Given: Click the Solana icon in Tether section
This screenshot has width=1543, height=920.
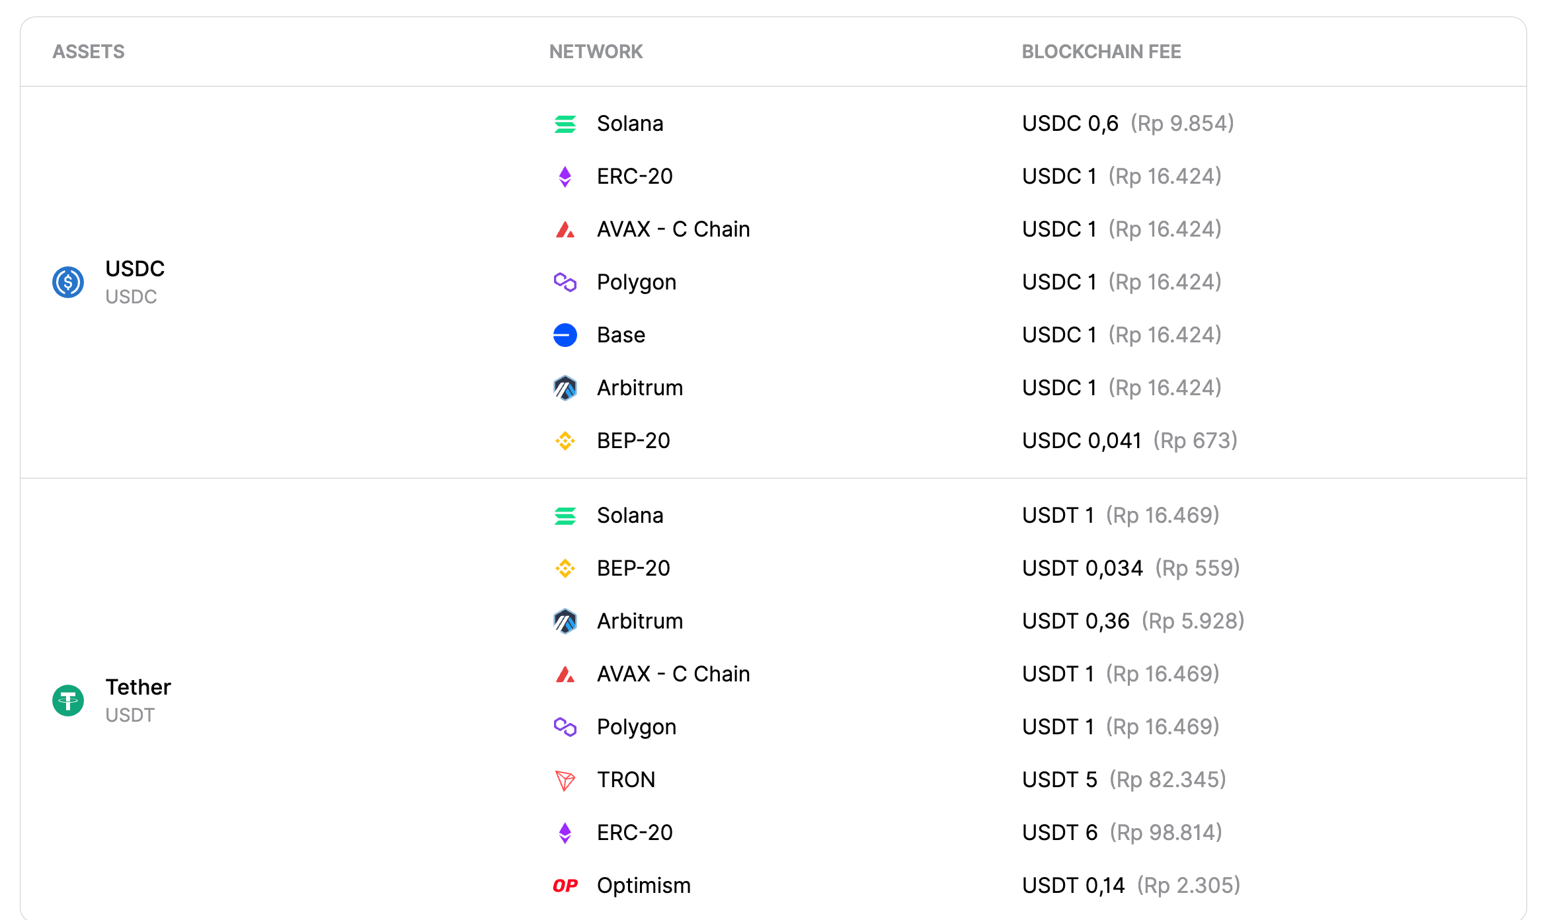Looking at the screenshot, I should coord(565,516).
